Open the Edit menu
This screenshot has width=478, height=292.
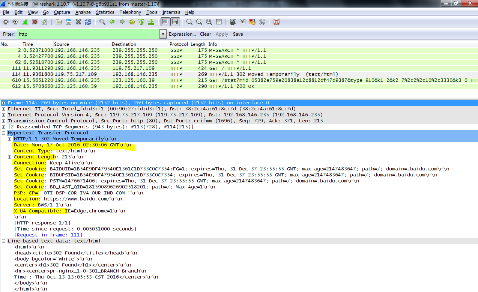click(x=18, y=12)
